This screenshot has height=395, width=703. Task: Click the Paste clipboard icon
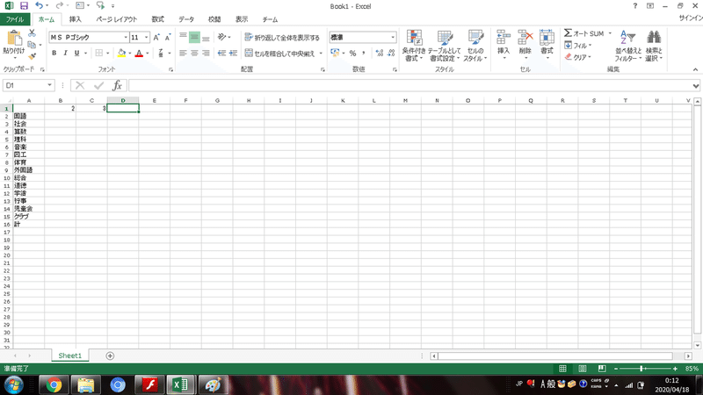click(x=14, y=39)
